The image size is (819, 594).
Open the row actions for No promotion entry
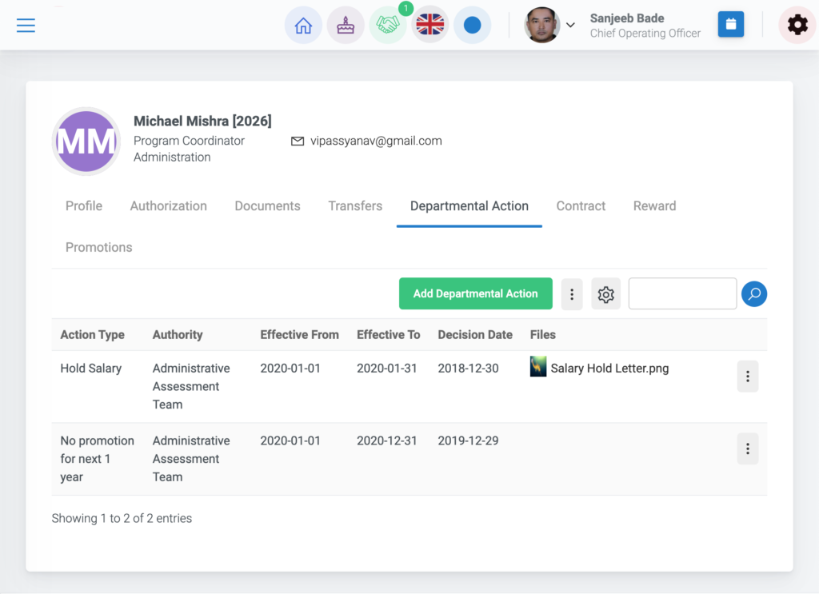(748, 448)
